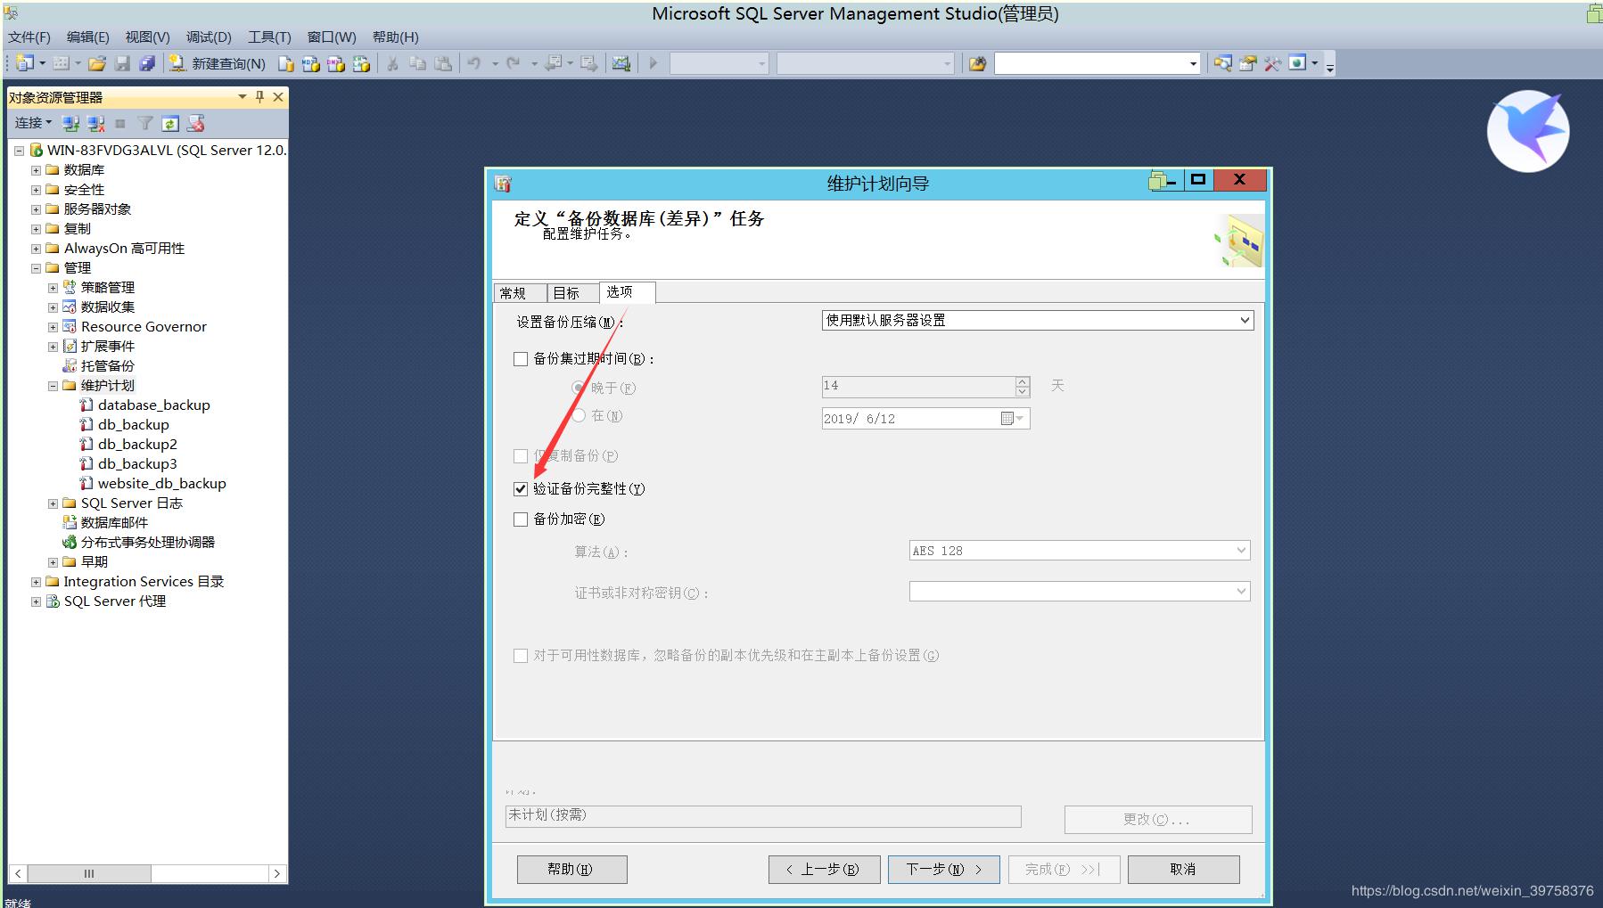Uncheck 验证备份完整性 (verify backup integrity)

pos(521,488)
